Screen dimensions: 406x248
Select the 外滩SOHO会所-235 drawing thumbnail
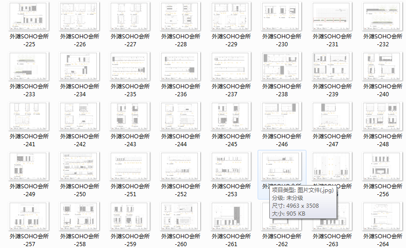coord(130,66)
